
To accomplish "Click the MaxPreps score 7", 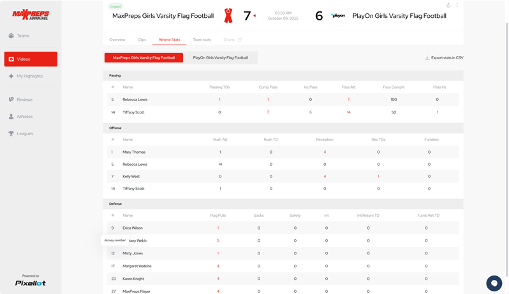I will click(x=247, y=16).
